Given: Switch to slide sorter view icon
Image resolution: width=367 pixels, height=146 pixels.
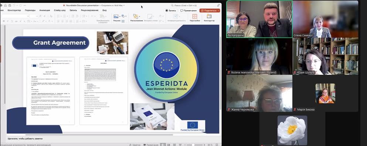Looking at the screenshot, I should pyautogui.click(x=169, y=145).
